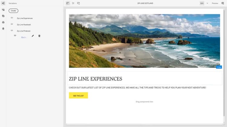Click the Create variation button

click(x=13, y=11)
